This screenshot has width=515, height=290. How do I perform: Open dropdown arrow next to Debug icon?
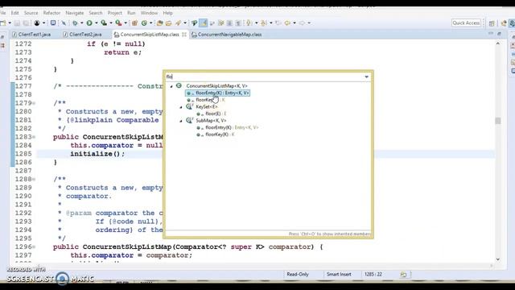coord(82,23)
